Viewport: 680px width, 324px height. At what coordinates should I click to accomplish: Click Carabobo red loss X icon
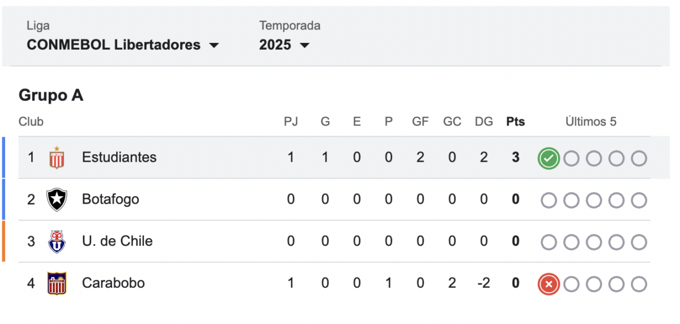point(549,284)
